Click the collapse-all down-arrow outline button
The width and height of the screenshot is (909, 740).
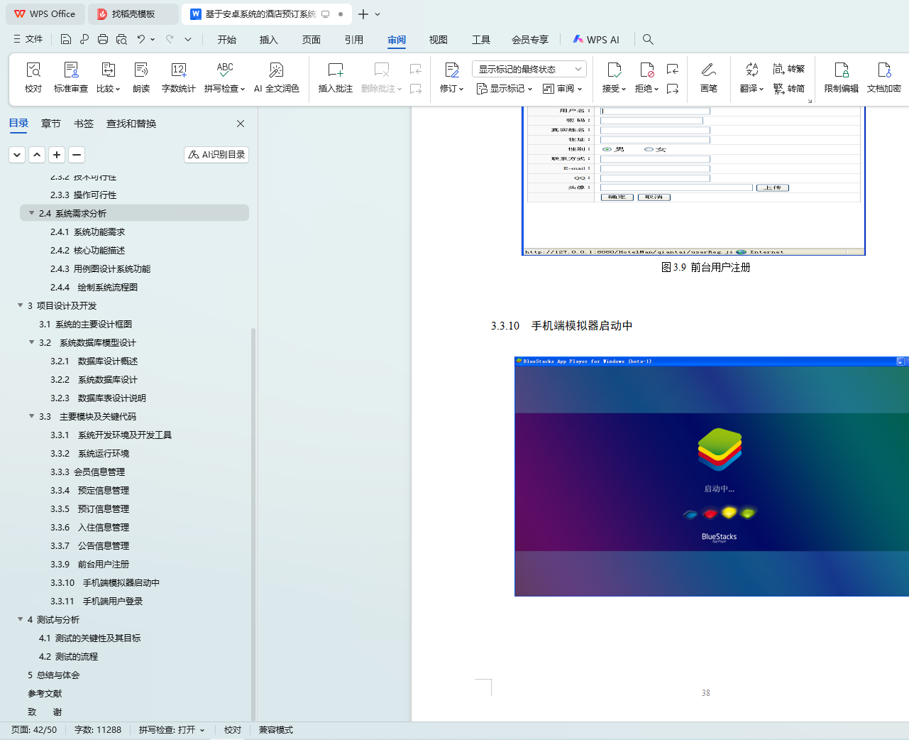pos(17,155)
